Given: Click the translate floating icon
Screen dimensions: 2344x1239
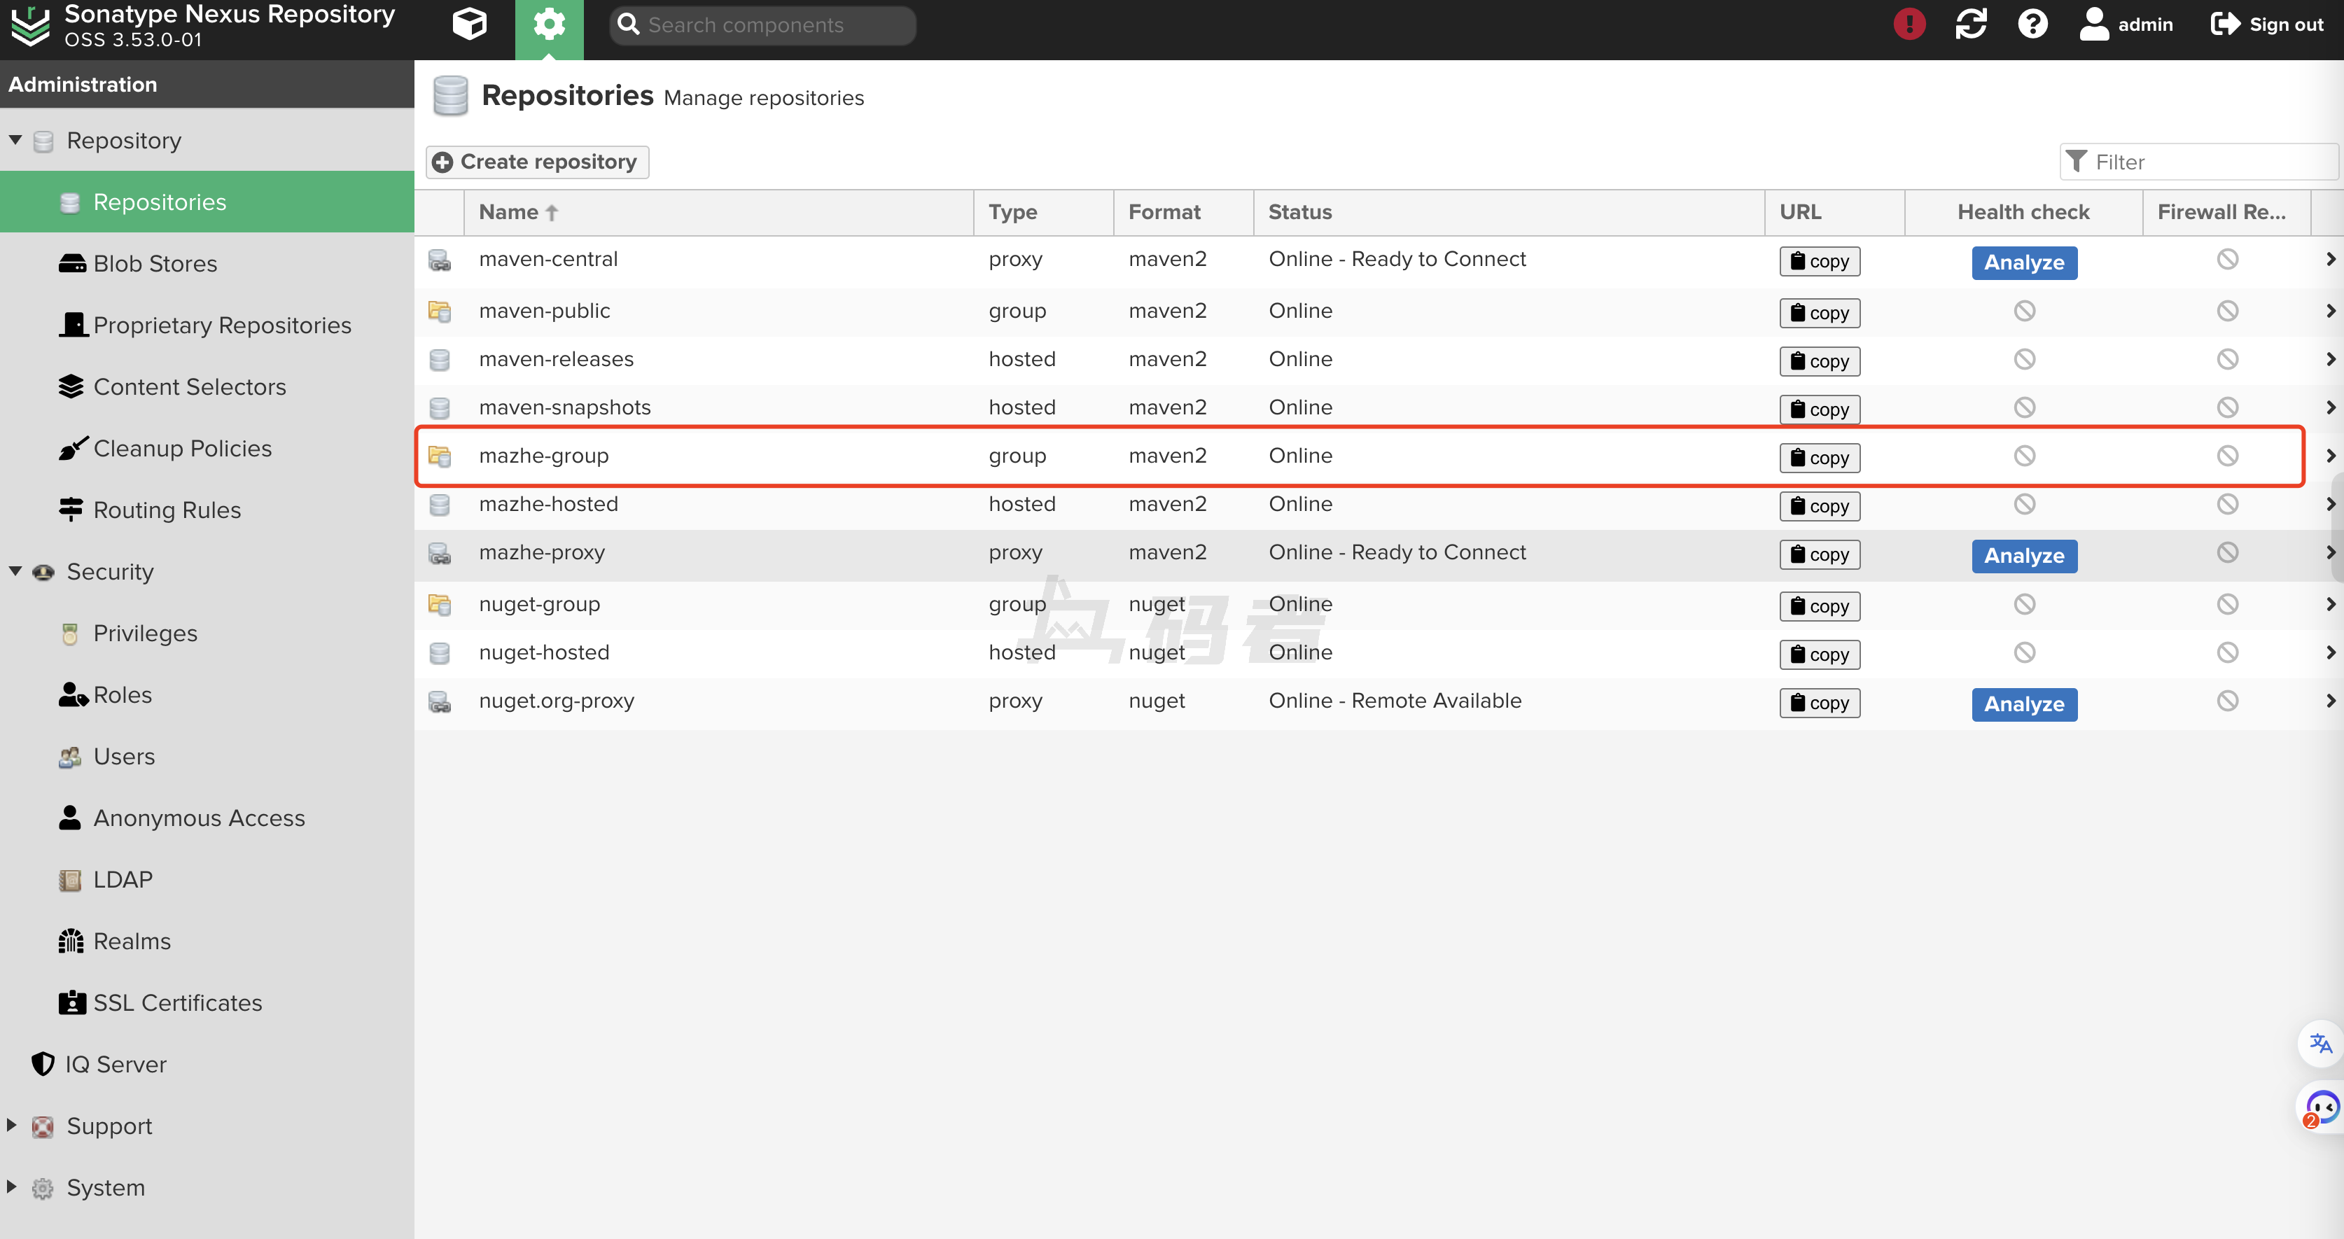Looking at the screenshot, I should click(2320, 1042).
